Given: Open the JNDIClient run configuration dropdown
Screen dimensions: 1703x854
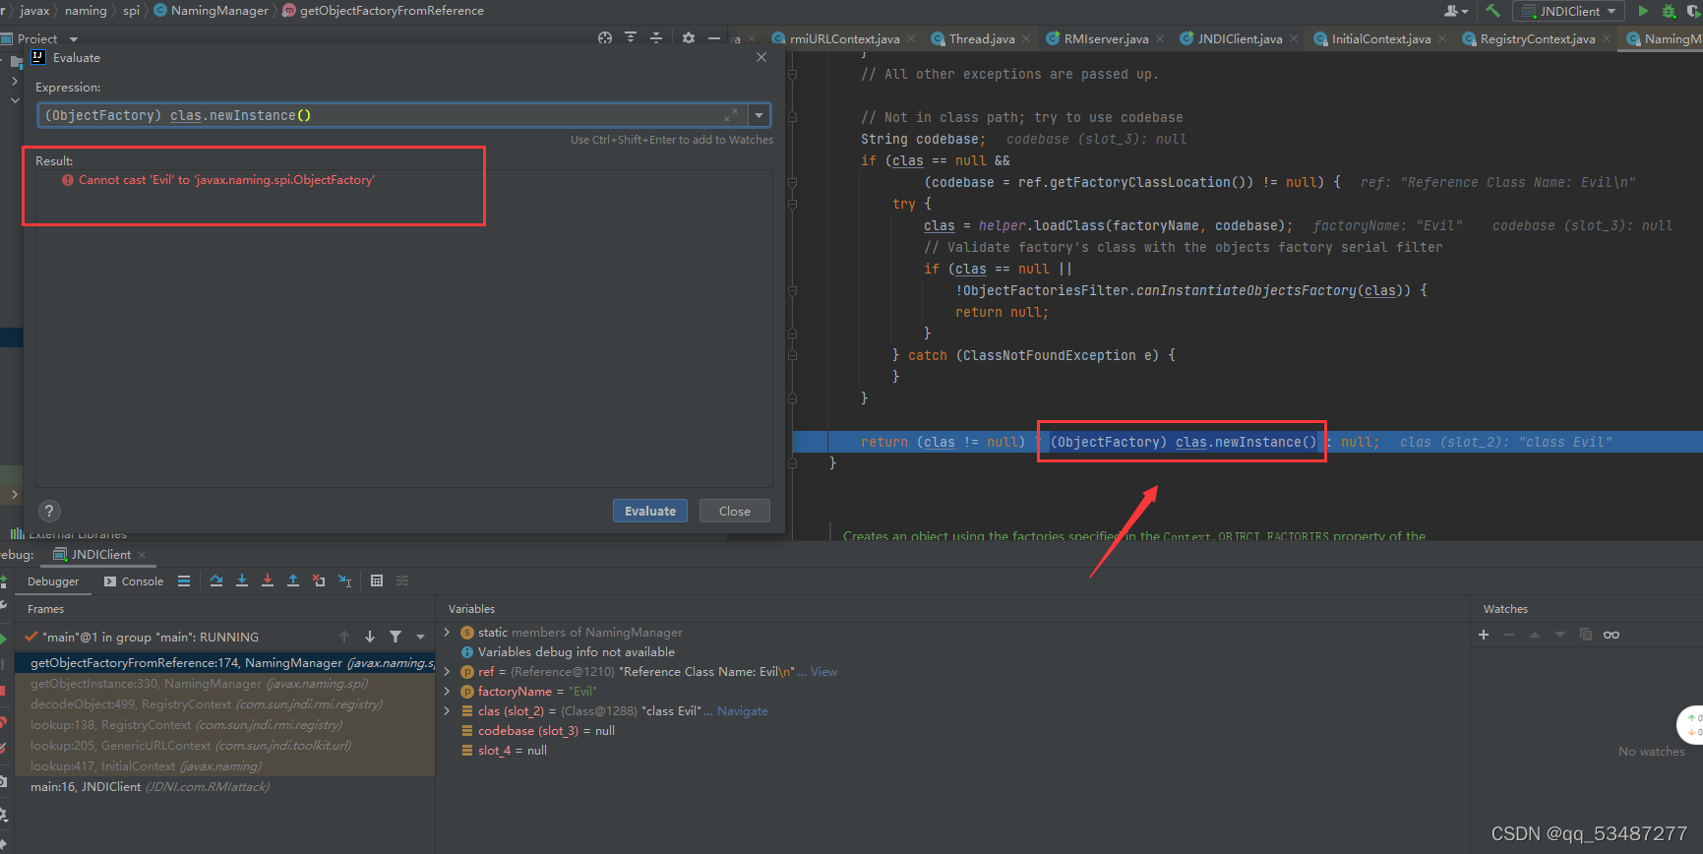Looking at the screenshot, I should click(x=1570, y=11).
